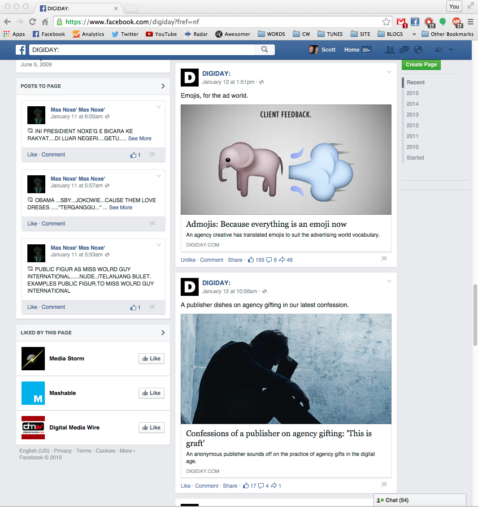478x507 pixels.
Task: Click the green Create Page button
Action: [421, 65]
